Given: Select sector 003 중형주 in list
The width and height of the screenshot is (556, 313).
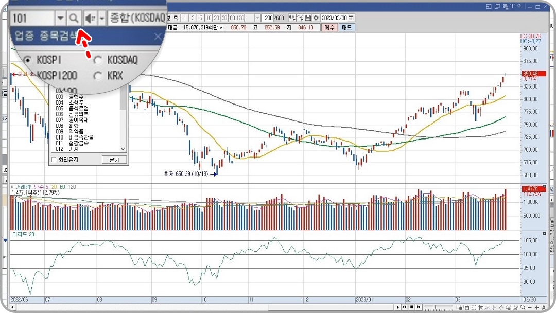Looking at the screenshot, I should click(x=87, y=97).
